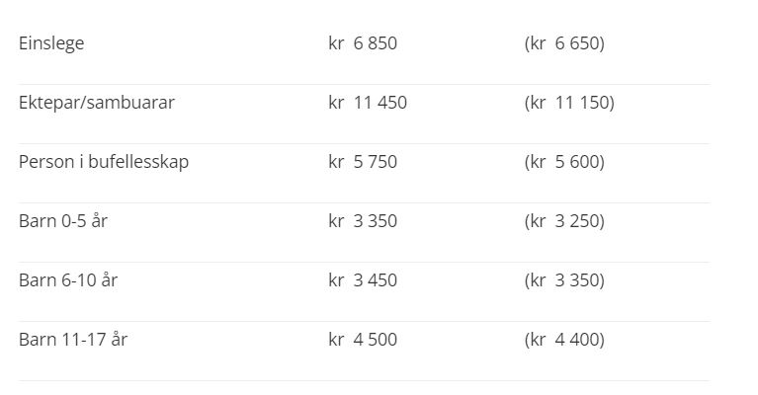Click the (kr 6 650) previous rate
758x395 pixels.
(x=564, y=43)
